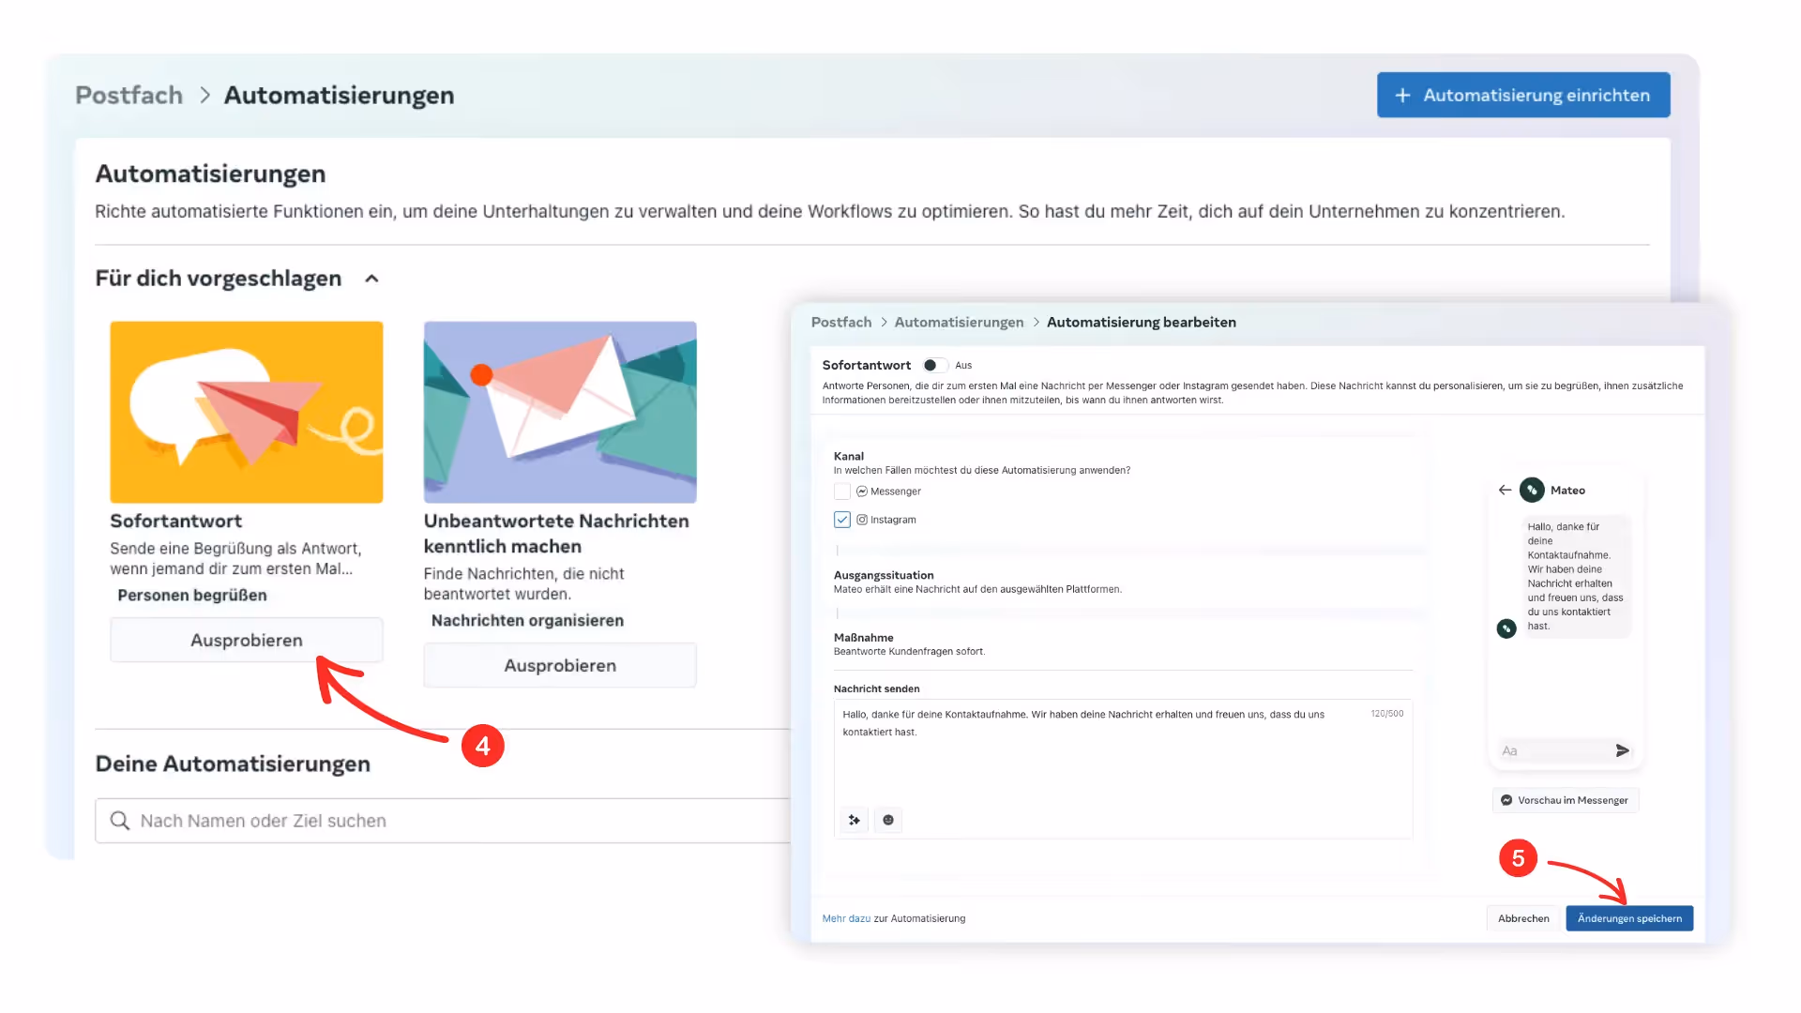Image resolution: width=1801 pixels, height=1013 pixels.
Task: Select the AI text suggestion icon
Action: click(854, 820)
